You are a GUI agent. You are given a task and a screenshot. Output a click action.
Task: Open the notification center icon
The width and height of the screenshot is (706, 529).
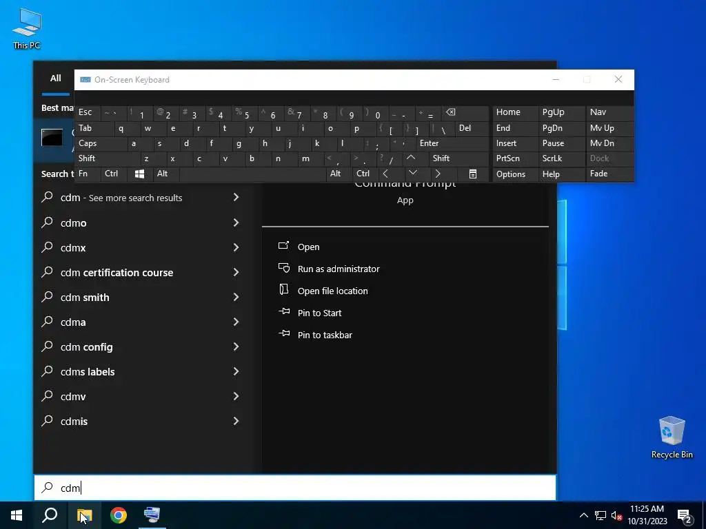pos(685,516)
